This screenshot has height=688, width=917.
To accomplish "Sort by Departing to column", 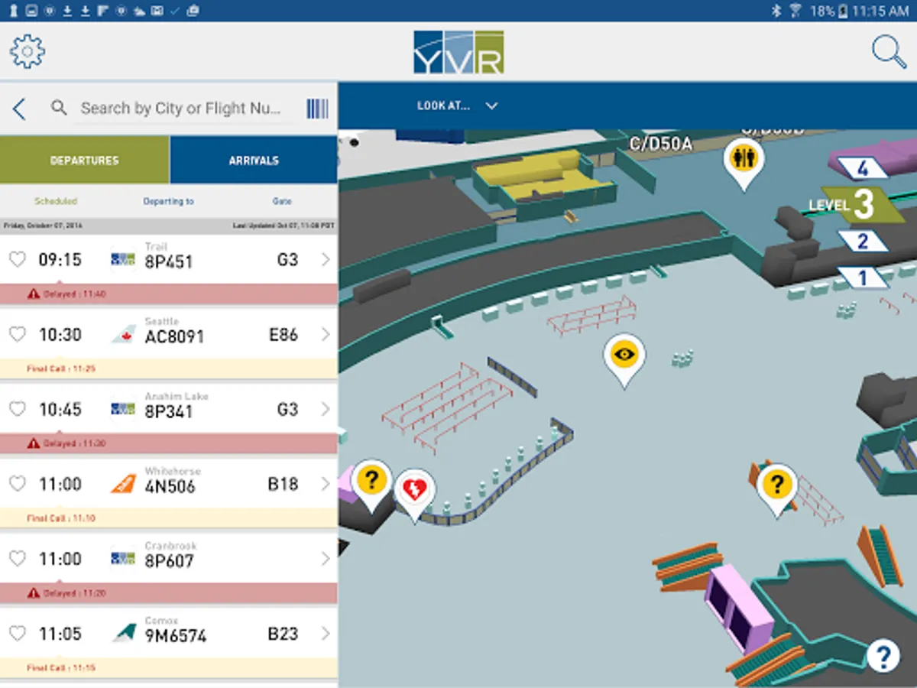I will [169, 202].
